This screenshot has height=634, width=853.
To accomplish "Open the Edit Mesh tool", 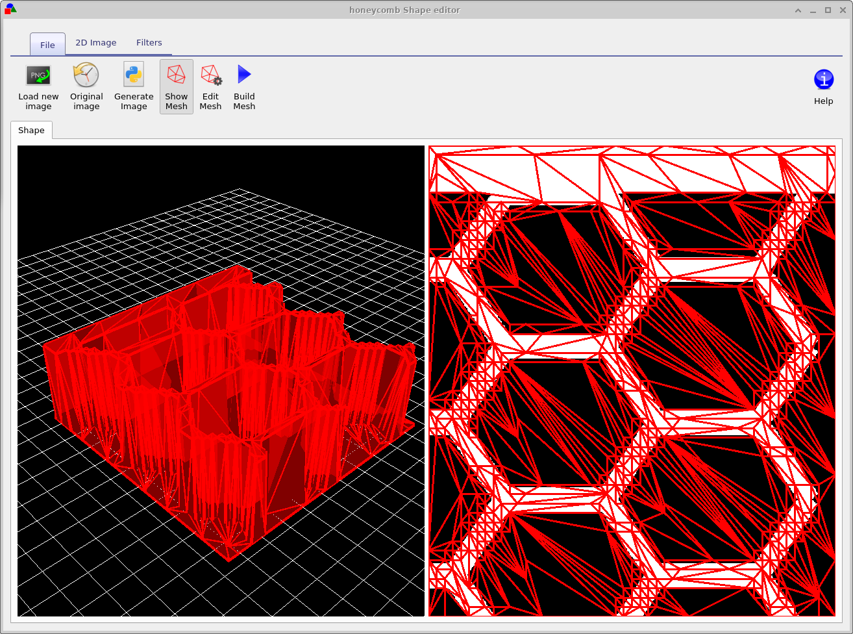I will tap(210, 87).
